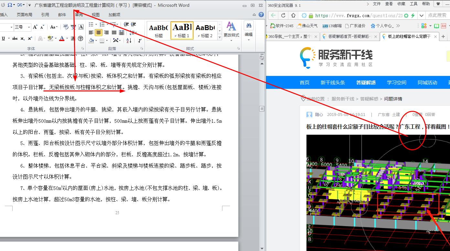The height and width of the screenshot is (251, 450).
Task: Click the browser Back arrow icon
Action: (273, 15)
